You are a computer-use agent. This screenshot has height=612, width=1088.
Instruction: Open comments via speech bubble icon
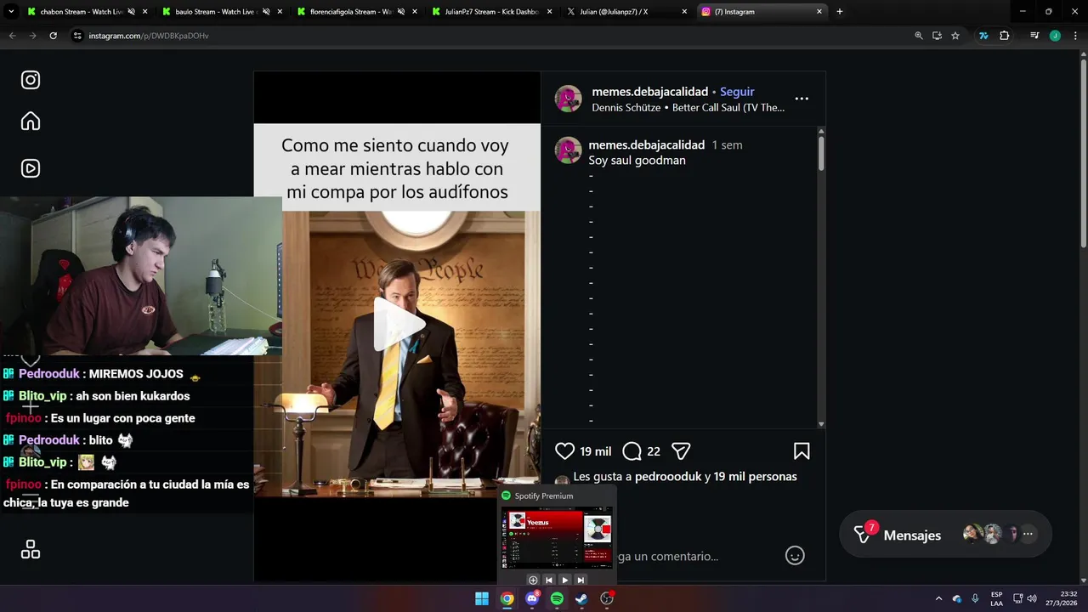[x=632, y=451]
